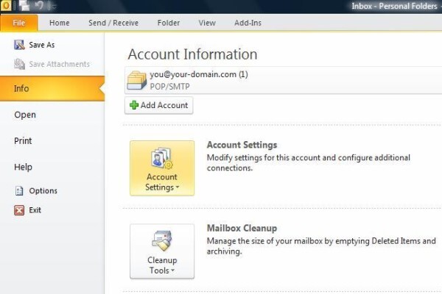This screenshot has height=294, width=442.
Task: Select Open in the backstage menu
Action: click(25, 115)
